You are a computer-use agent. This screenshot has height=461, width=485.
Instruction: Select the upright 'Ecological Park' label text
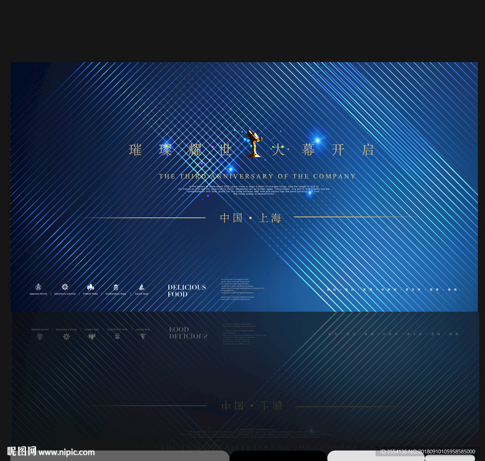click(x=116, y=294)
